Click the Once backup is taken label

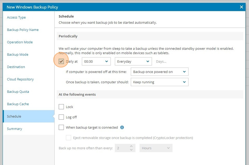pyautogui.click(x=97, y=82)
